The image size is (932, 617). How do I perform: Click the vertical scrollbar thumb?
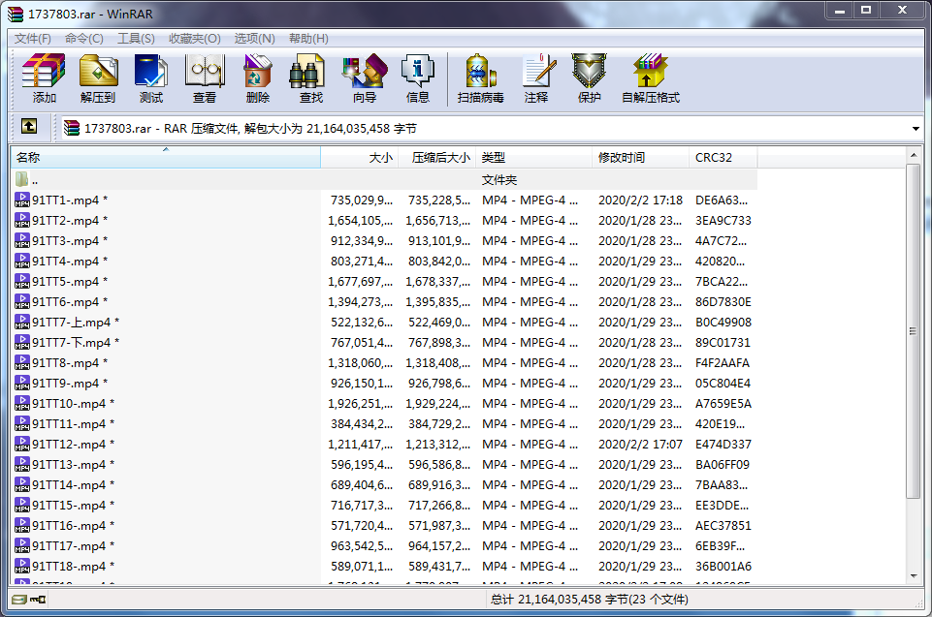(913, 330)
